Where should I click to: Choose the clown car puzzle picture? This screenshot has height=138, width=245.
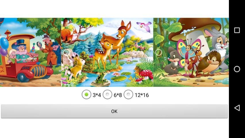click(x=30, y=52)
